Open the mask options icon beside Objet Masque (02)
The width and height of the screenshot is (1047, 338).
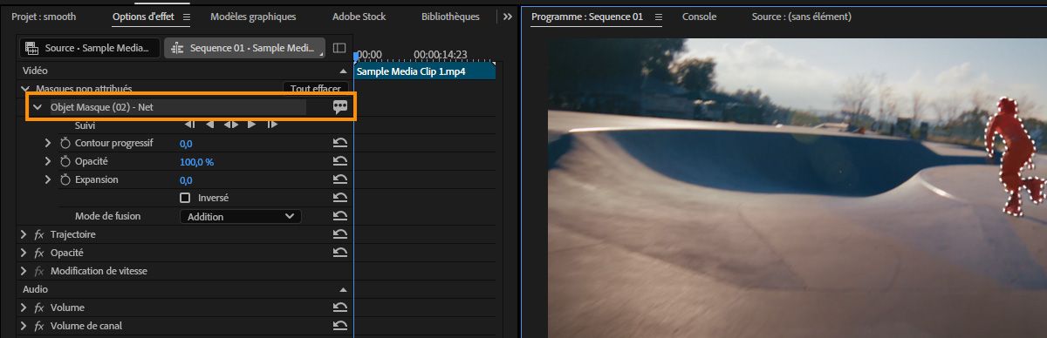(340, 107)
